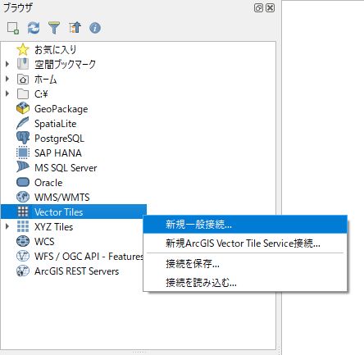Select the C:¥ label
This screenshot has width=364, height=355.
pyautogui.click(x=41, y=94)
